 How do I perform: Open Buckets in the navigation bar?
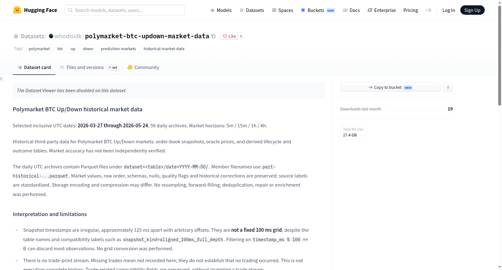tap(318, 10)
